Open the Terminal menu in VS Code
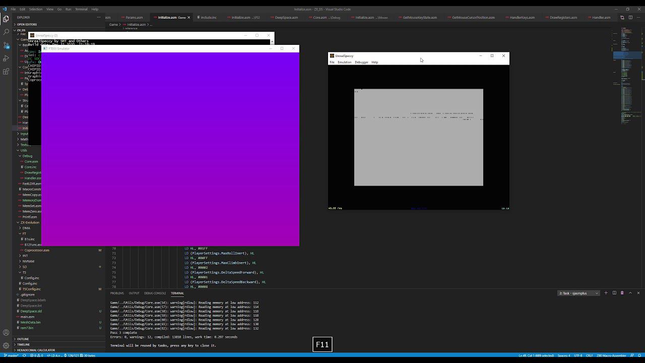 (81, 9)
